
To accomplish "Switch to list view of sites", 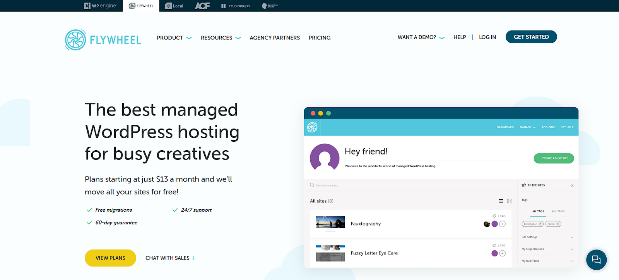I will pos(501,201).
